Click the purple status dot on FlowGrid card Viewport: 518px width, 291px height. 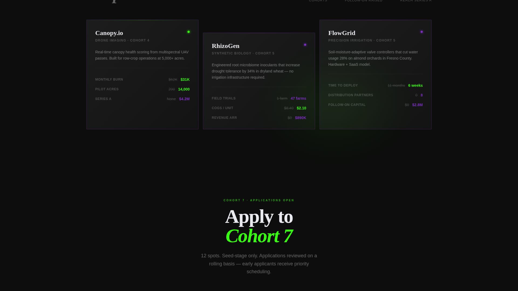[422, 32]
